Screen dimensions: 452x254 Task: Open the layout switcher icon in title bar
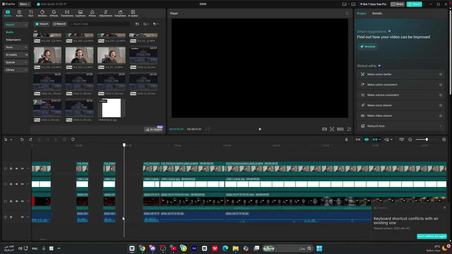coord(344,4)
